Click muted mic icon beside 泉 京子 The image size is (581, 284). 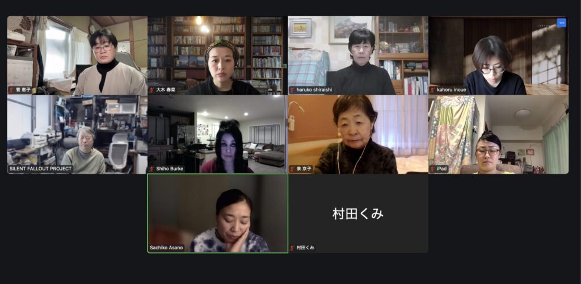[x=292, y=169]
